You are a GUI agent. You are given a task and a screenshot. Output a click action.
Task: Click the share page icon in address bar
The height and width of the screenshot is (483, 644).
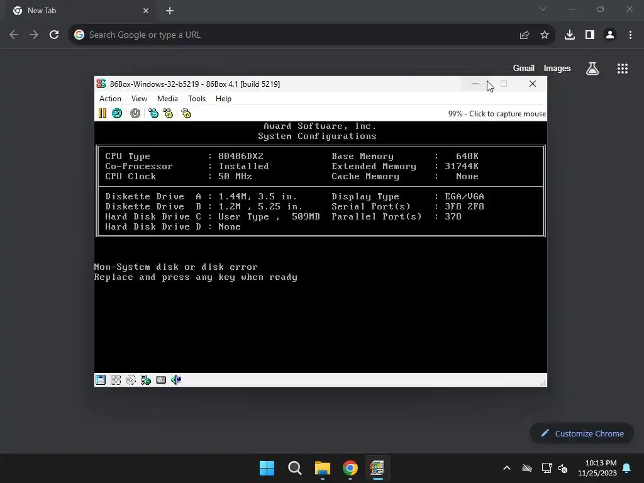pos(525,35)
